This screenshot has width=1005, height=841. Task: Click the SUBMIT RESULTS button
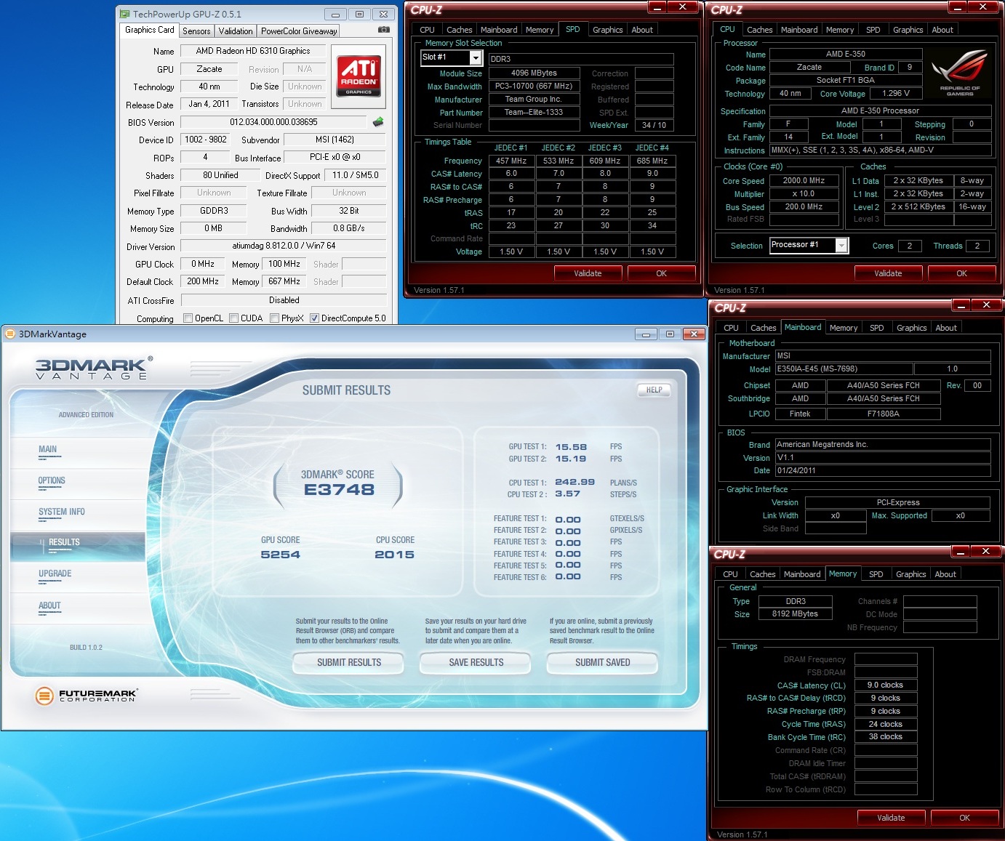[348, 662]
